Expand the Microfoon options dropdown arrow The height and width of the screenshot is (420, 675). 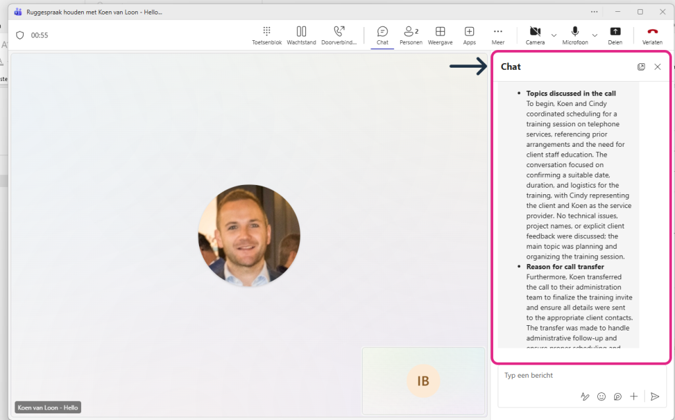(595, 36)
